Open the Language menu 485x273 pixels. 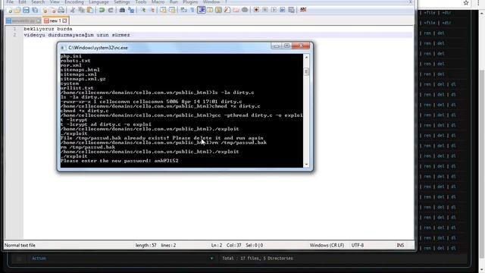(x=99, y=2)
